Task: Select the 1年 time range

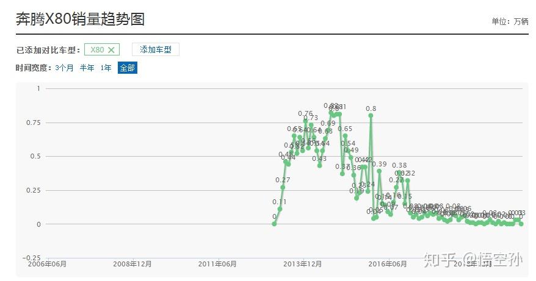Action: [x=106, y=68]
